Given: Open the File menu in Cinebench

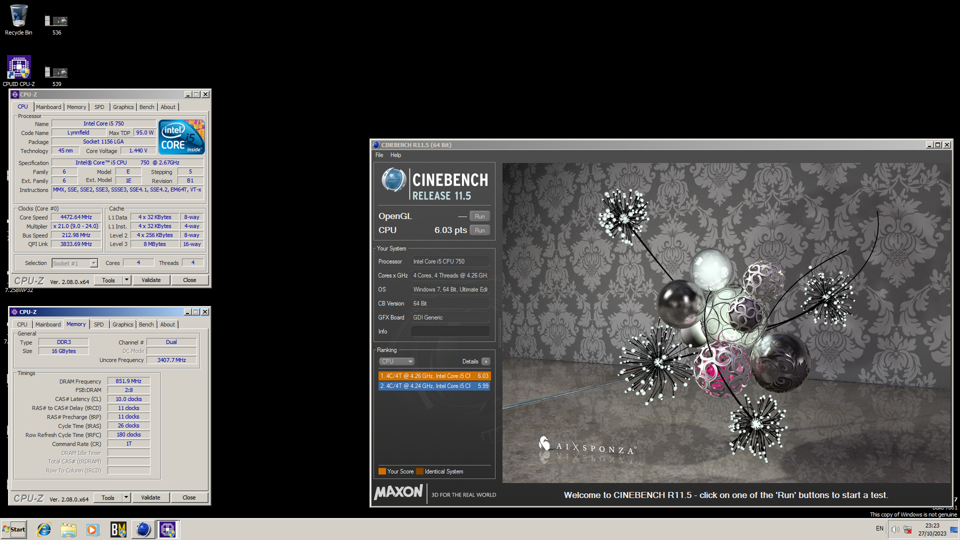Looking at the screenshot, I should coord(379,155).
